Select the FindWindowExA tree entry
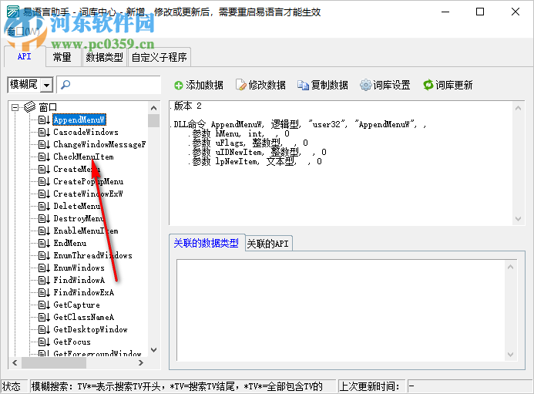The height and width of the screenshot is (394, 534). coord(84,292)
